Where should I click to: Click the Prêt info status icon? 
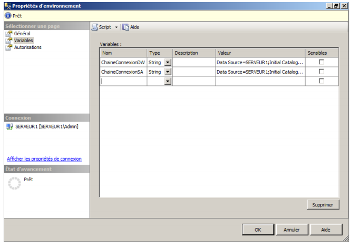[8, 16]
